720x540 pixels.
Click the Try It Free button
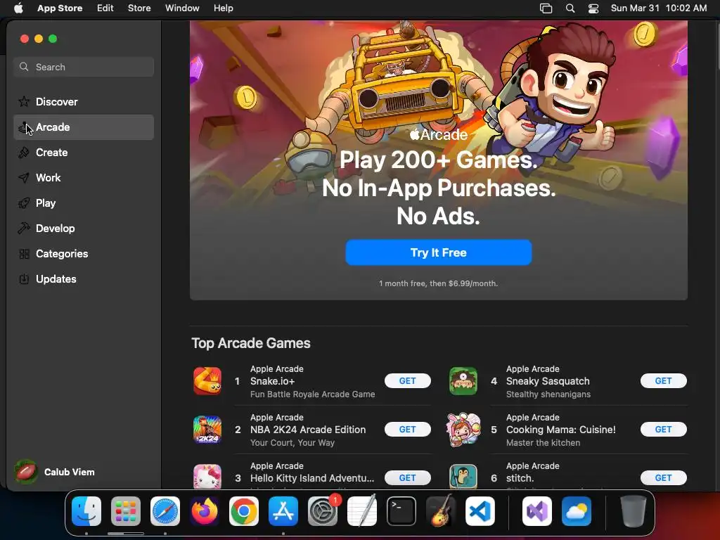pos(439,252)
